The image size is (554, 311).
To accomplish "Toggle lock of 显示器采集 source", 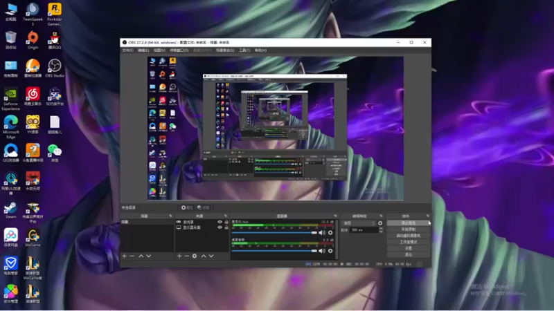I will tap(226, 227).
